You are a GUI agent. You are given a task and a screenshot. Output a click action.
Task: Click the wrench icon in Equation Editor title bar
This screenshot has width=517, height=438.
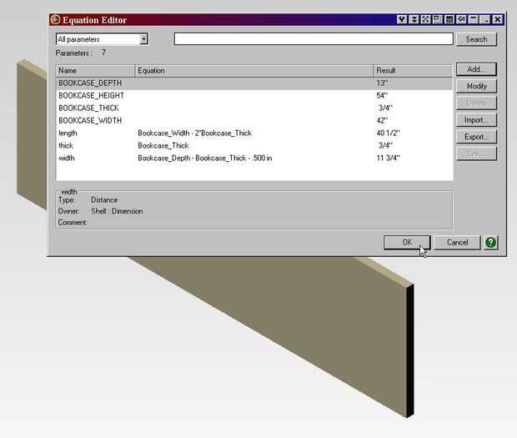pos(402,19)
